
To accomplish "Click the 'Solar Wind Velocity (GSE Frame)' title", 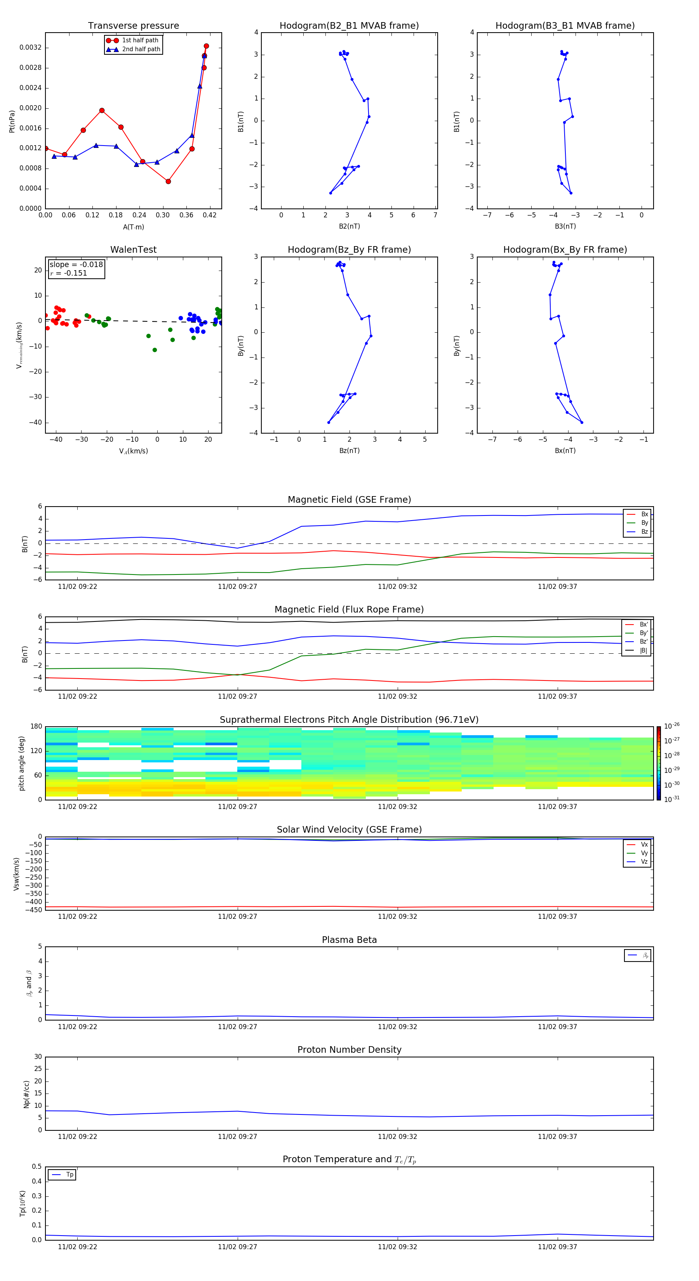I will point(349,830).
